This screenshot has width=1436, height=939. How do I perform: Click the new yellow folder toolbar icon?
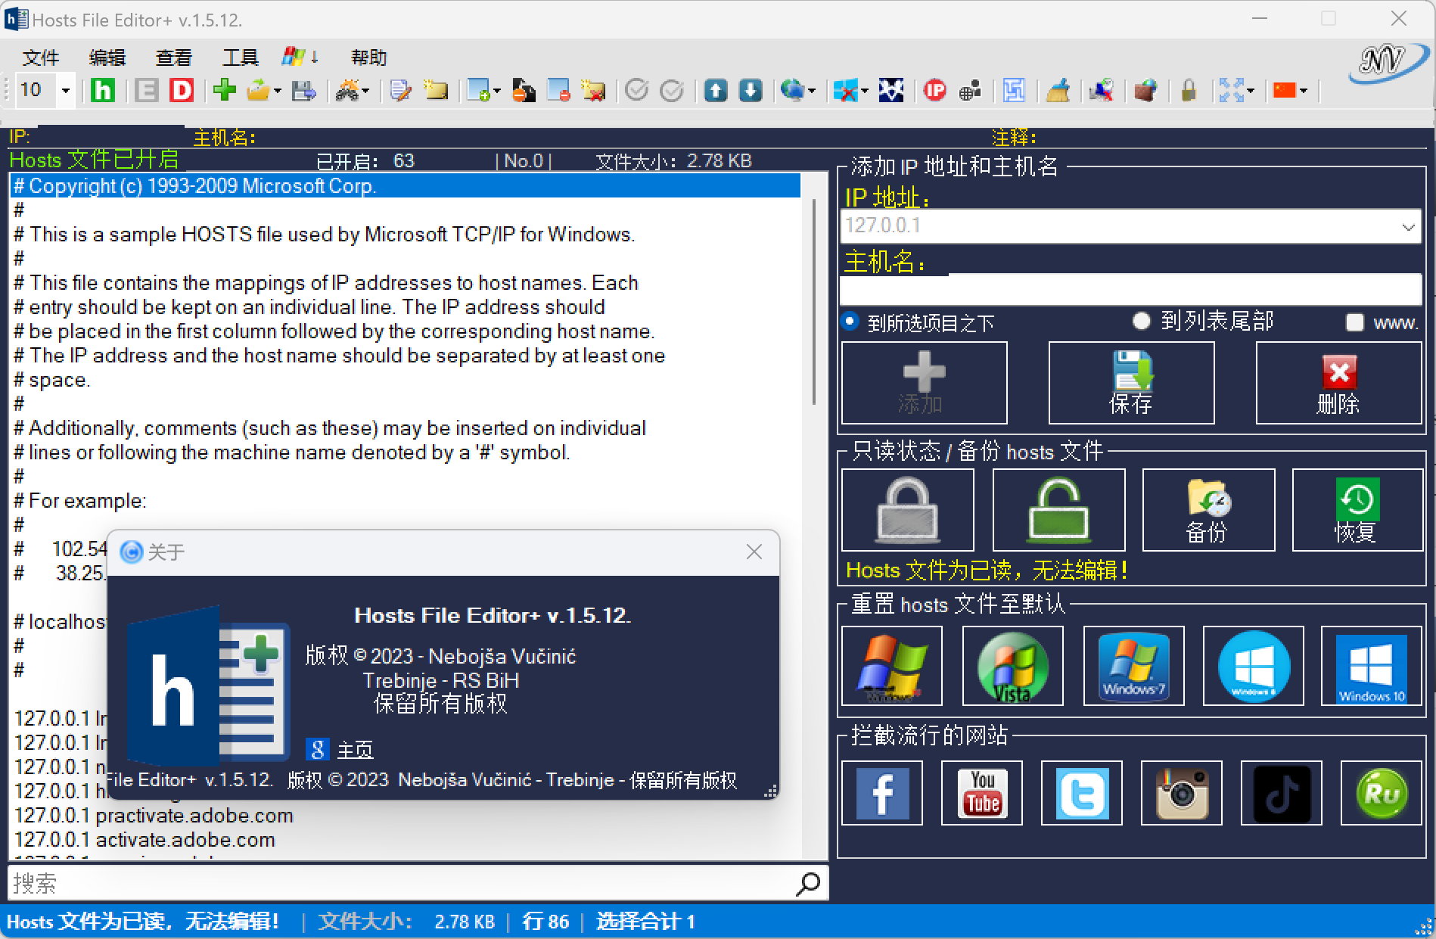click(436, 91)
